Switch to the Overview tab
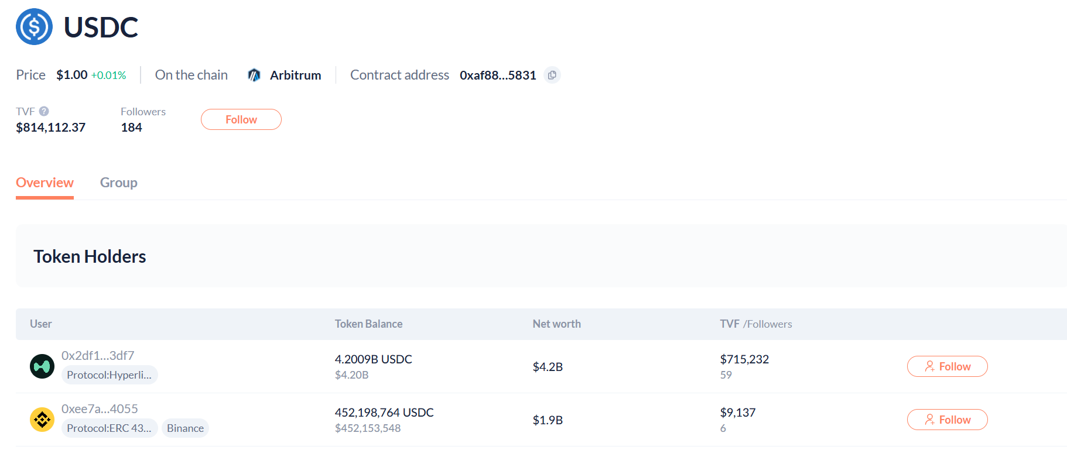This screenshot has width=1067, height=450. pyautogui.click(x=45, y=183)
